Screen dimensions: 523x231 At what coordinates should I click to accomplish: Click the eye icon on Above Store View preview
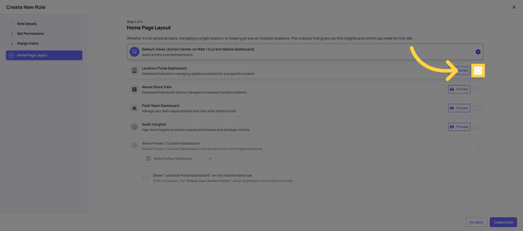[452, 89]
